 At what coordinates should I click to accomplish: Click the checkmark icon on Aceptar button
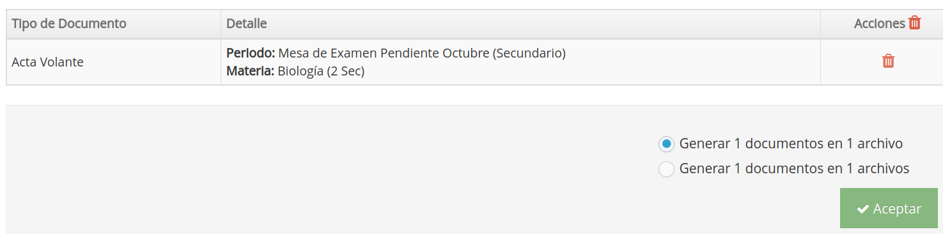pyautogui.click(x=862, y=209)
